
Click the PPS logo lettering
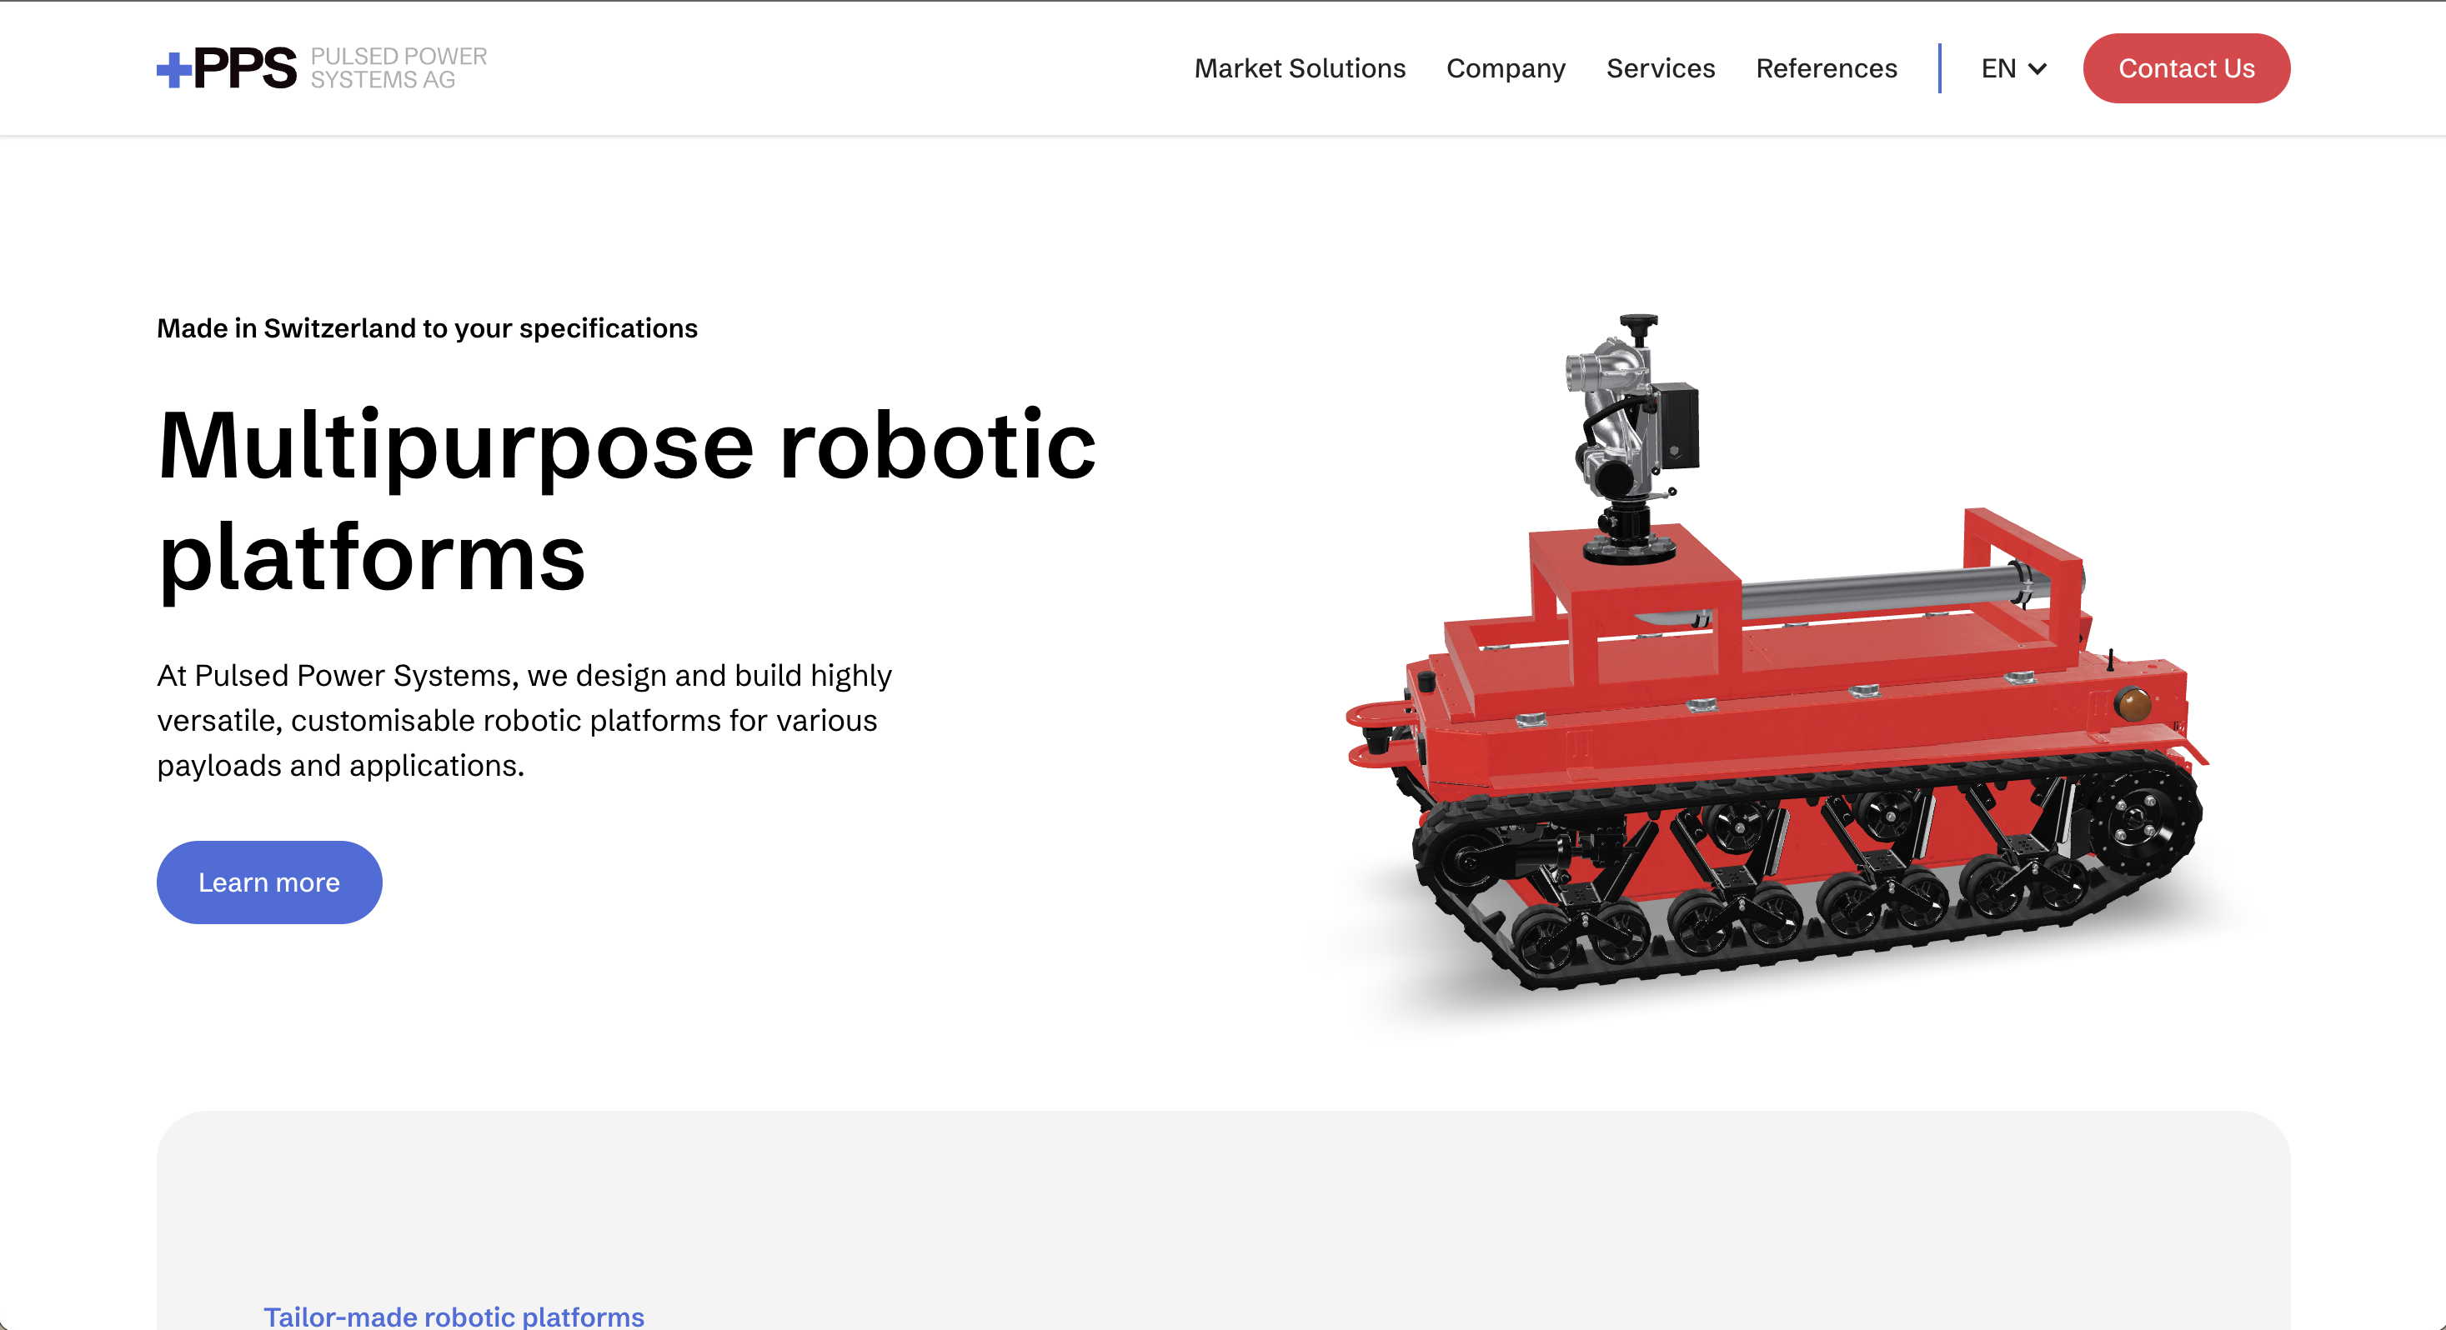(245, 68)
